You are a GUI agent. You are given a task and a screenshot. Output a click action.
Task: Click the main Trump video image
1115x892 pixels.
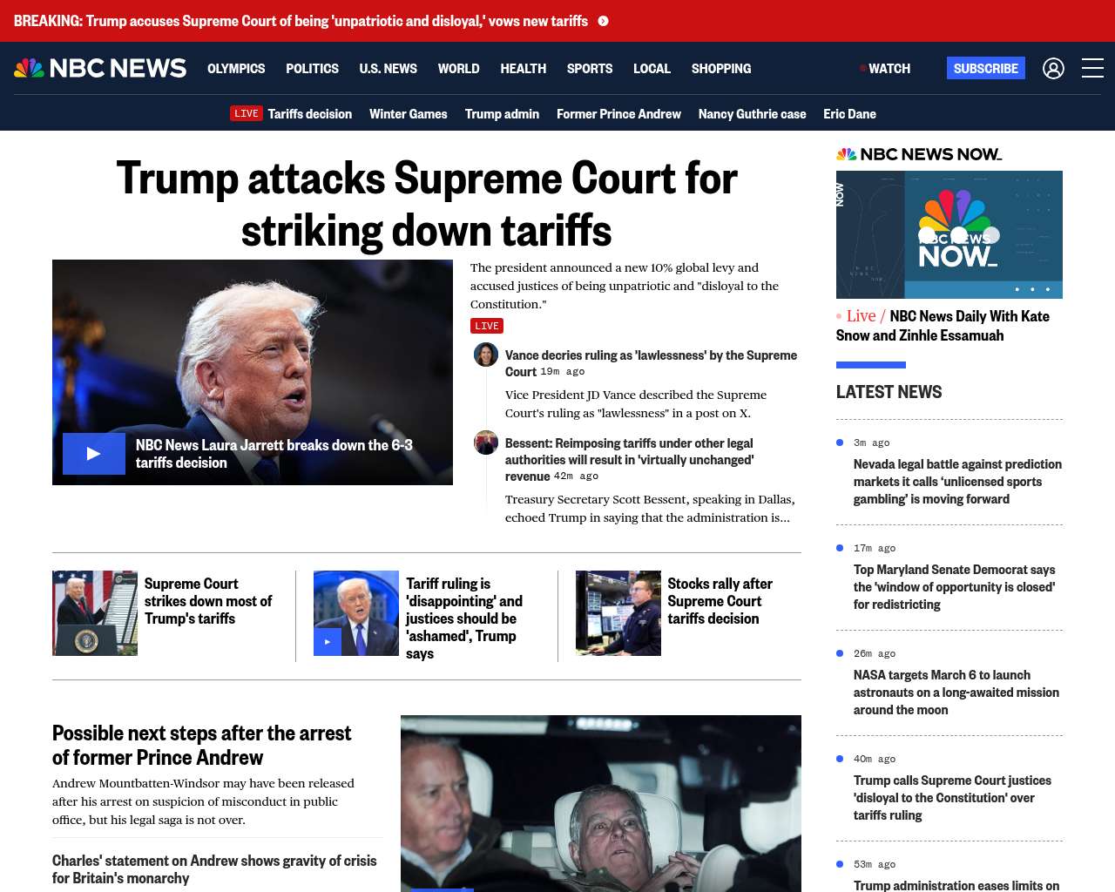click(x=253, y=372)
